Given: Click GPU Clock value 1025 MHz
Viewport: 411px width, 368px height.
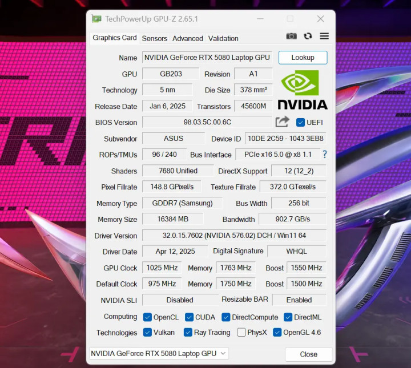Looking at the screenshot, I should (x=162, y=268).
